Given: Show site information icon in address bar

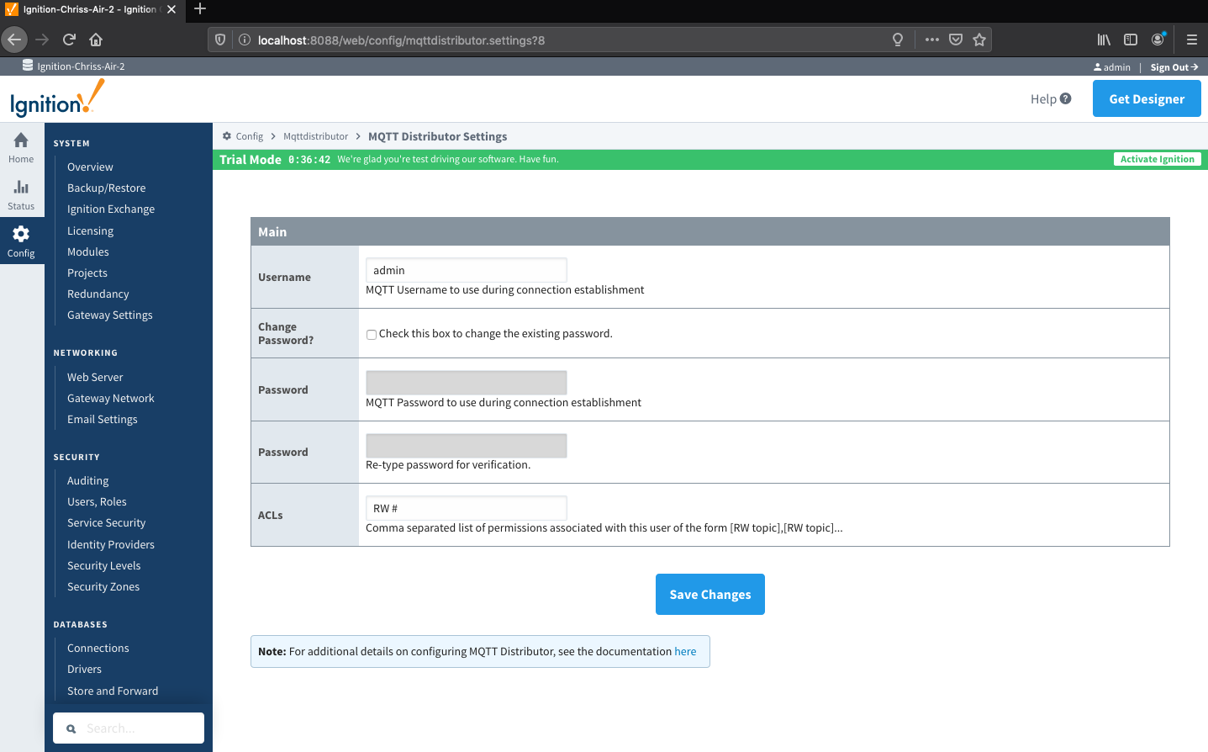Looking at the screenshot, I should tap(245, 40).
